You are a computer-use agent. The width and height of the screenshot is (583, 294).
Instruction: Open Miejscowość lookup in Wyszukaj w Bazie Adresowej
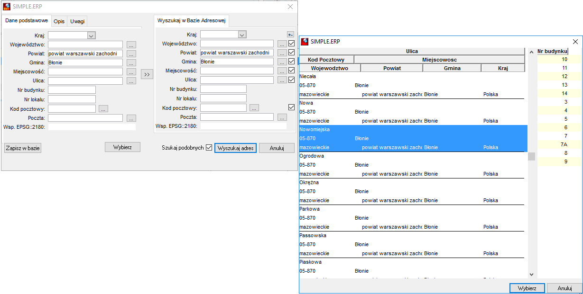[282, 71]
